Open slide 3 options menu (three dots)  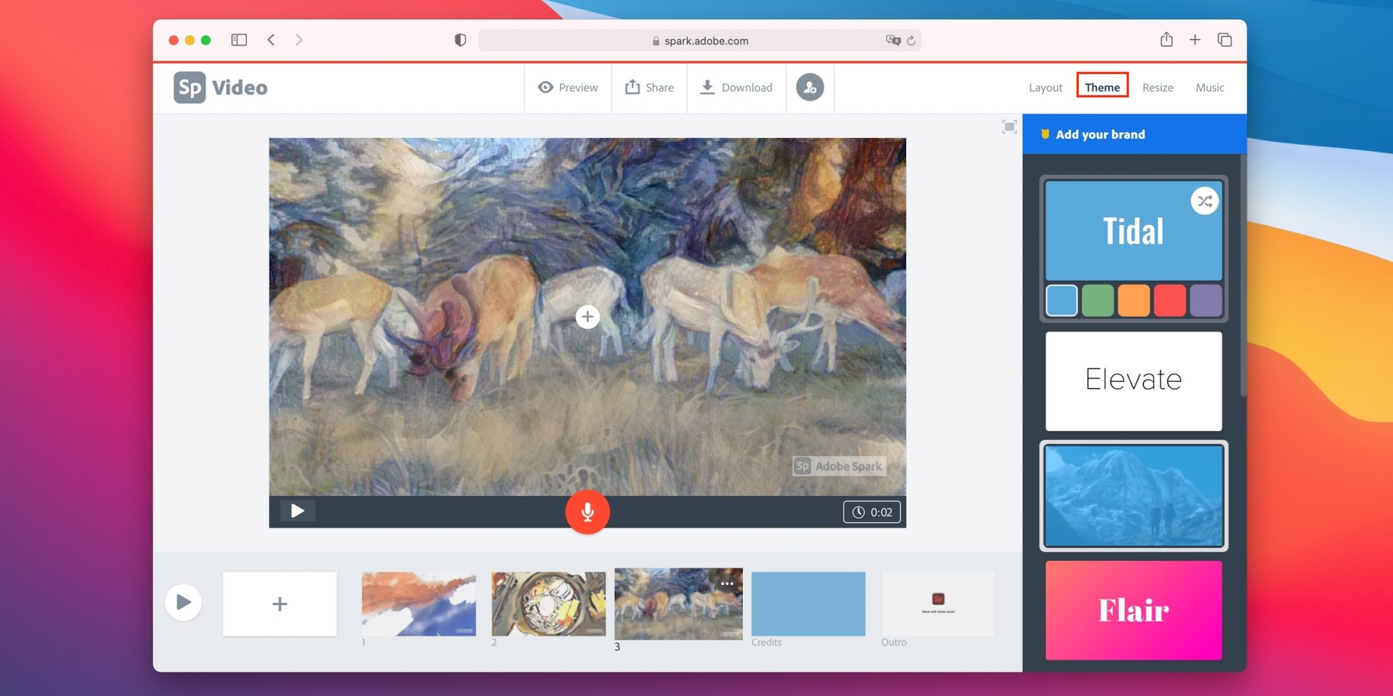pos(727,584)
